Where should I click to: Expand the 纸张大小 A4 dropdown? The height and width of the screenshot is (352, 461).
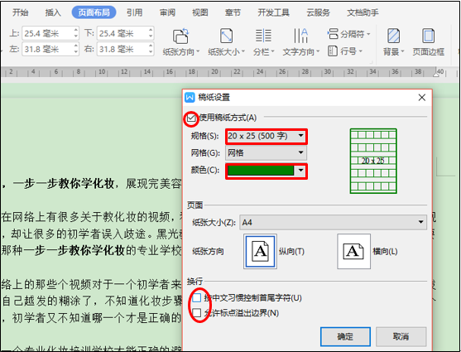pyautogui.click(x=333, y=223)
